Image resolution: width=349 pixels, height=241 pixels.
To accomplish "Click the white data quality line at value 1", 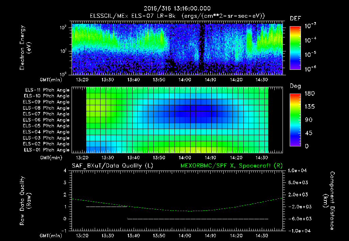I will 106,207.
